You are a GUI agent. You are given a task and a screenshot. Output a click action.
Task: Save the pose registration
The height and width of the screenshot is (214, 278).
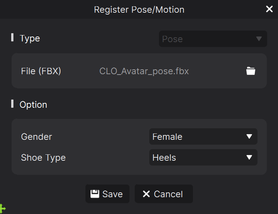[107, 194]
